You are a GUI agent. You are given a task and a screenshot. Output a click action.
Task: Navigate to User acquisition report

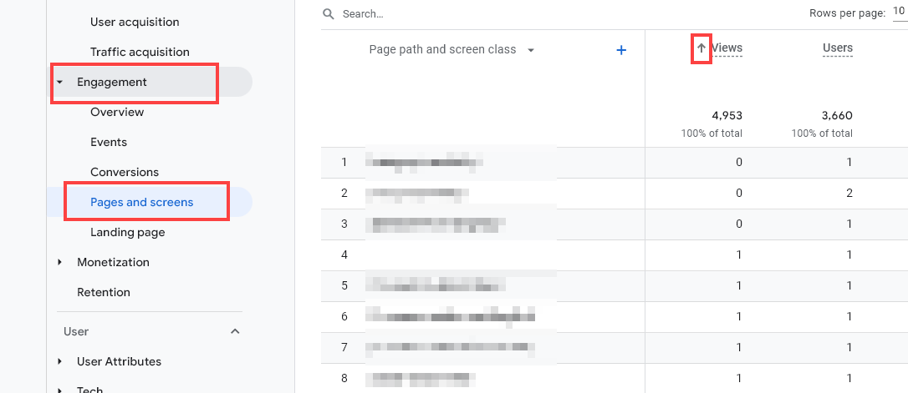click(135, 22)
